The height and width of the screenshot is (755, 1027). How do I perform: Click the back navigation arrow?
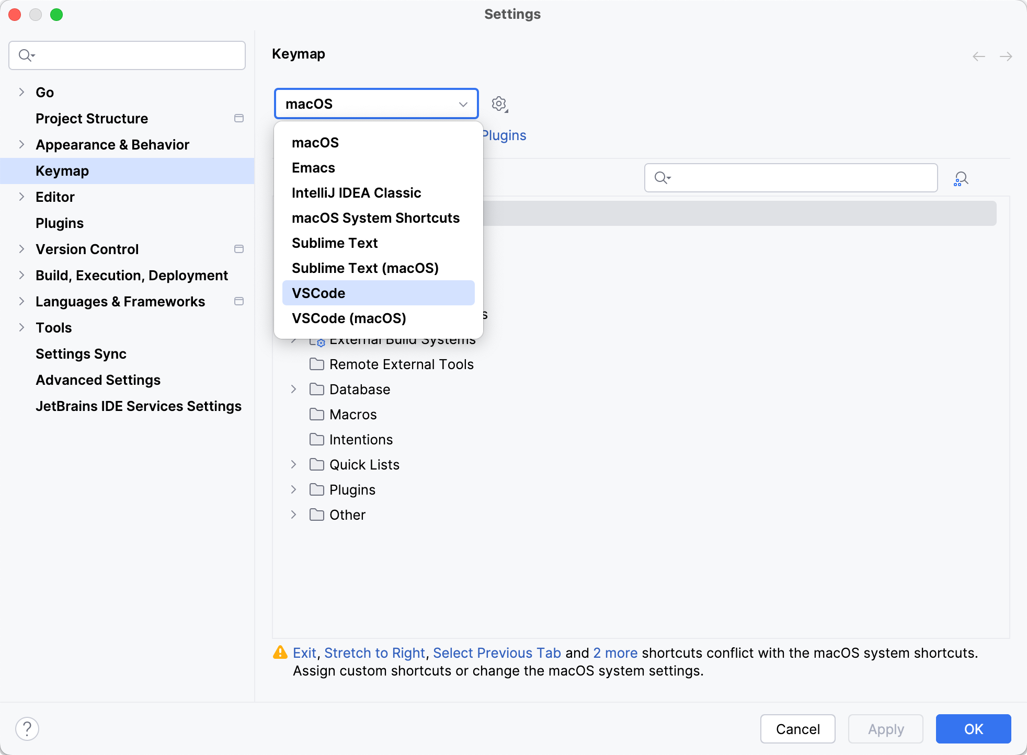978,56
